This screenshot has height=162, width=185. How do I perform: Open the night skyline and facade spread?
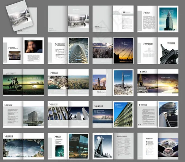[x=113, y=114]
